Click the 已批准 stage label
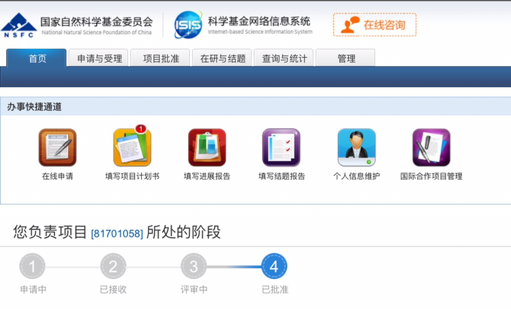511x309 pixels. [x=275, y=289]
